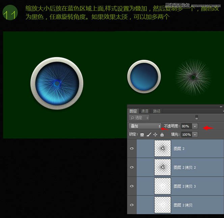224x218 pixels.
Task: Toggle lock all padlock icon
Action: tap(162, 135)
